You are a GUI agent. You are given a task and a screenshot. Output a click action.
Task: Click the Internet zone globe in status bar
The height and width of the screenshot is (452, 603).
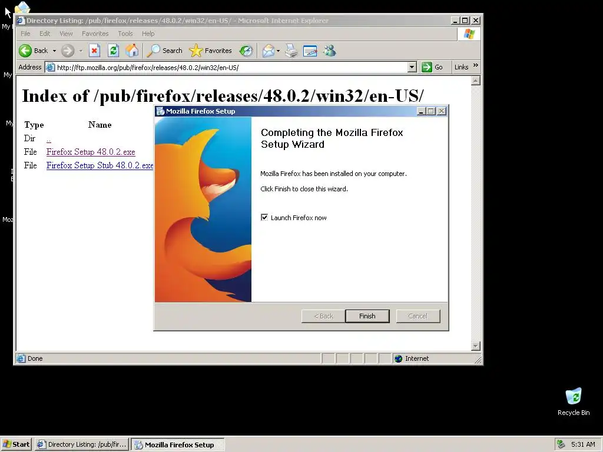pyautogui.click(x=399, y=358)
